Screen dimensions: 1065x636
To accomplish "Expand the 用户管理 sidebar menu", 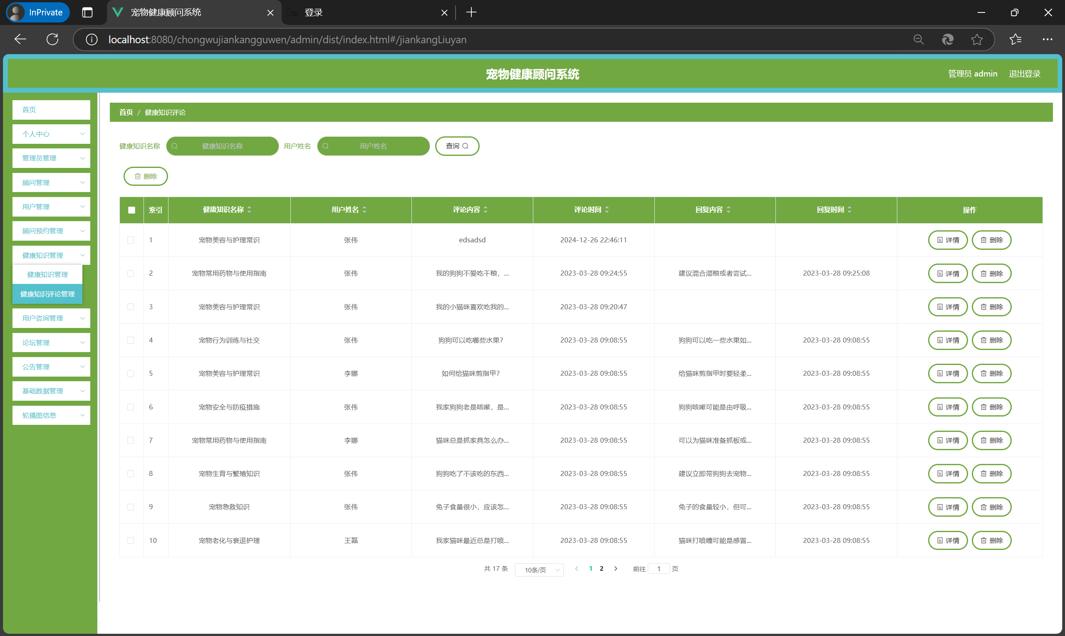I will [x=51, y=207].
